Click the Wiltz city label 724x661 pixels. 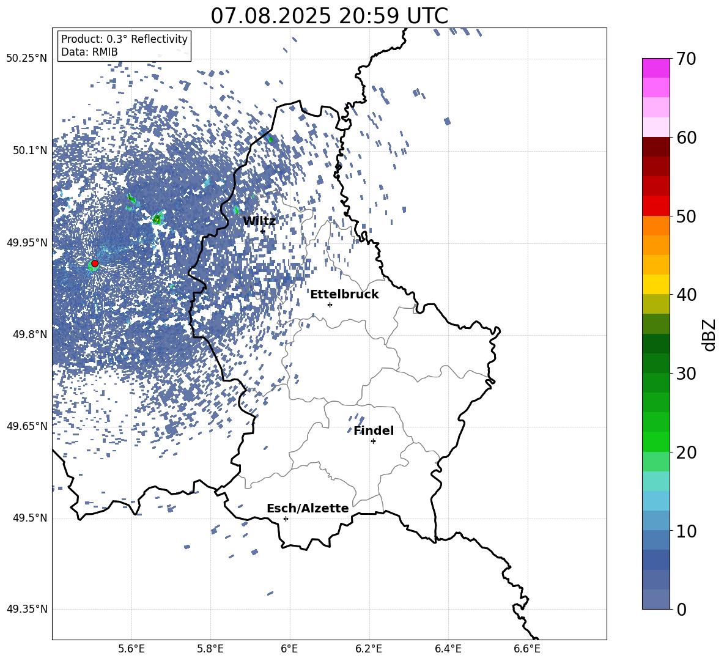tap(259, 221)
